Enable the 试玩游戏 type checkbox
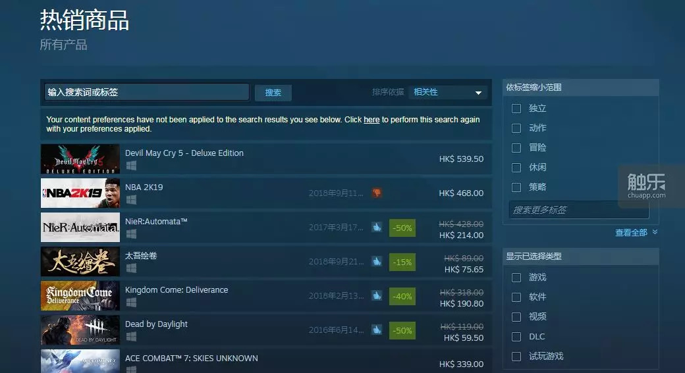This screenshot has width=685, height=373. pyautogui.click(x=516, y=357)
